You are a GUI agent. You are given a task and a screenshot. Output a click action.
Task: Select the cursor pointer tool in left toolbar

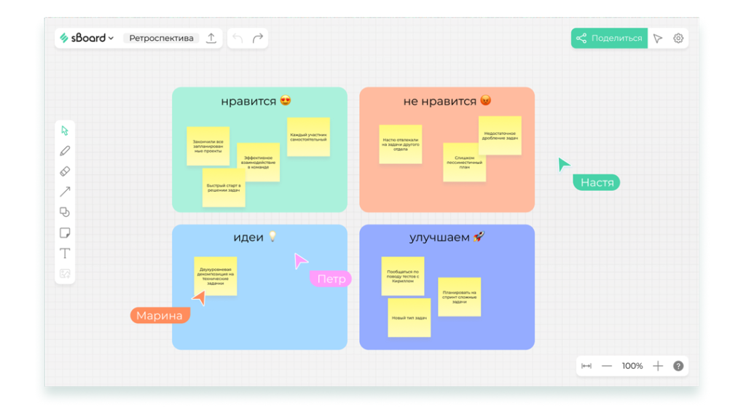(65, 131)
